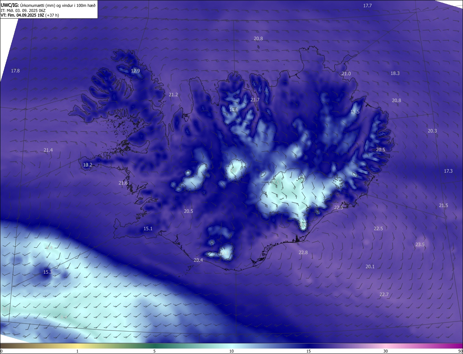Click the 1 tick on the color scale
The width and height of the screenshot is (463, 354).
click(x=77, y=351)
